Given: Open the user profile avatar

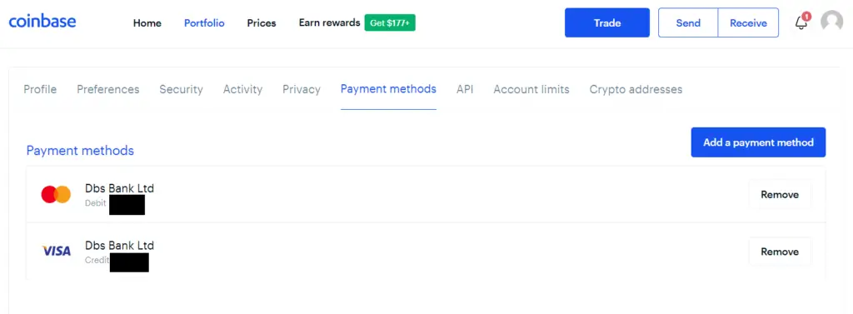Looking at the screenshot, I should tap(832, 22).
